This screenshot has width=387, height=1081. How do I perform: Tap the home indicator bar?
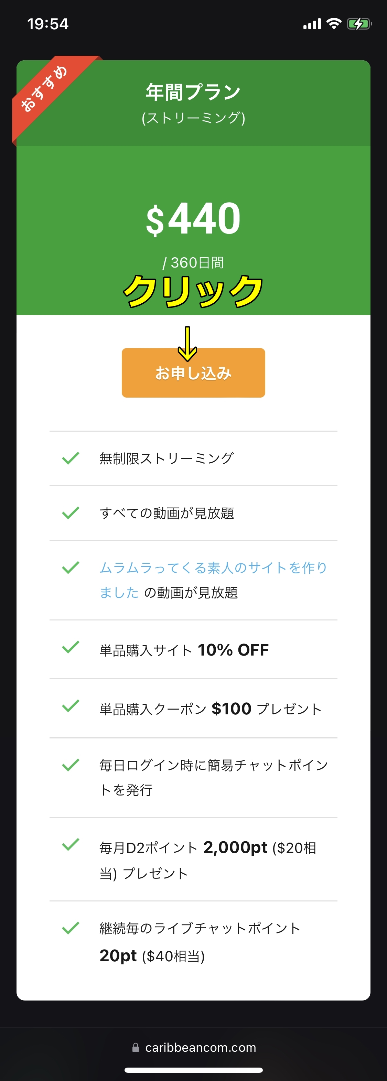pyautogui.click(x=193, y=1070)
